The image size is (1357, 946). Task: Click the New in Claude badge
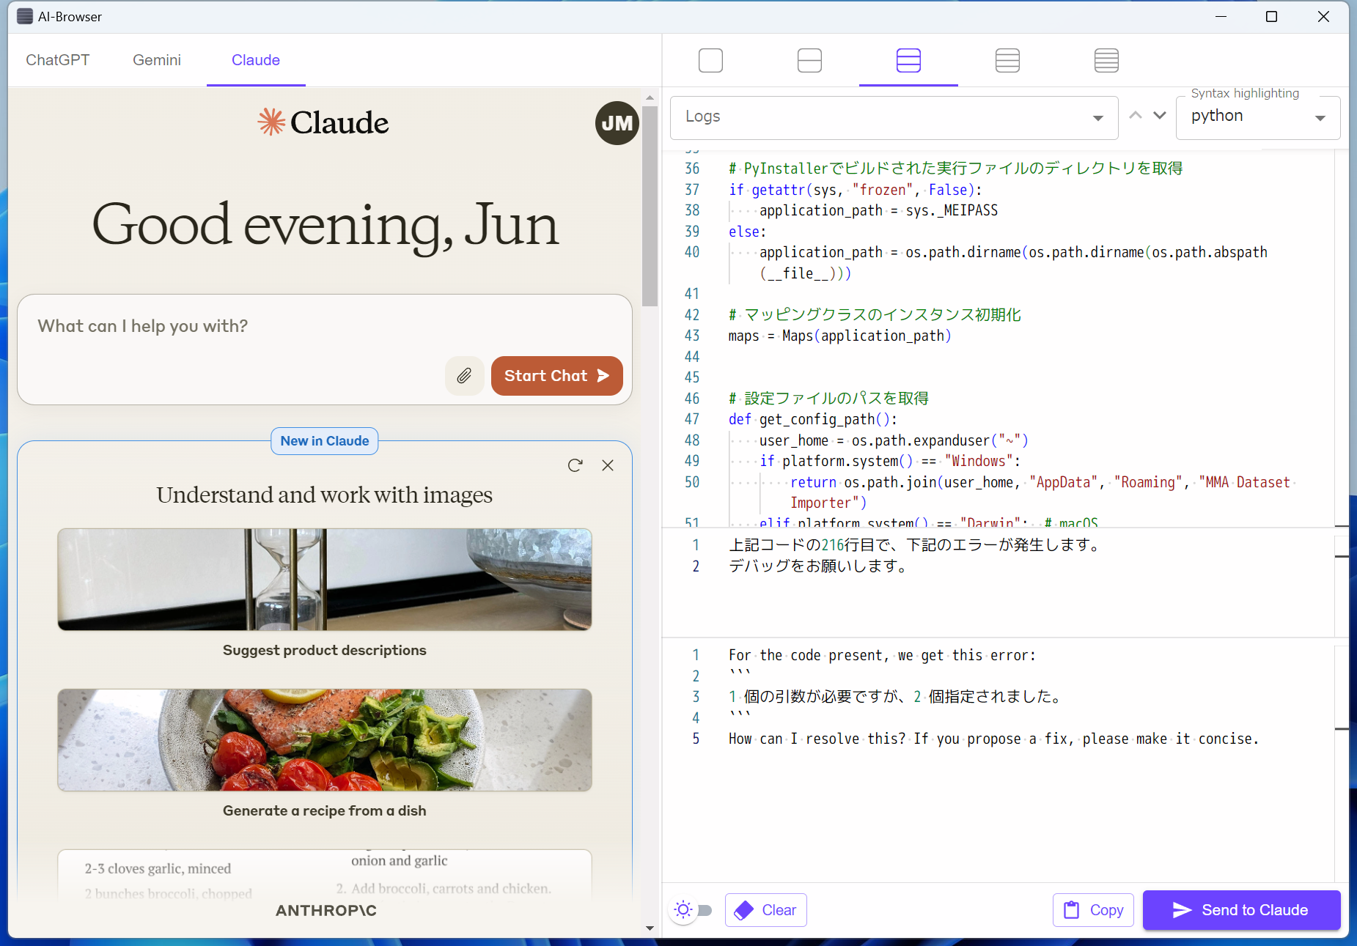tap(325, 441)
